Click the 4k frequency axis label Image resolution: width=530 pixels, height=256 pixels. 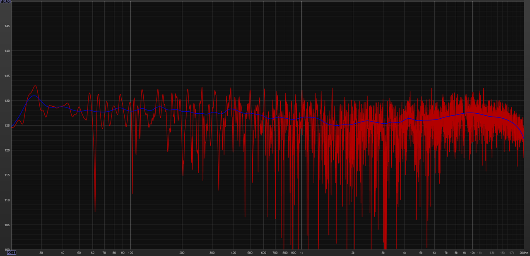(x=404, y=253)
